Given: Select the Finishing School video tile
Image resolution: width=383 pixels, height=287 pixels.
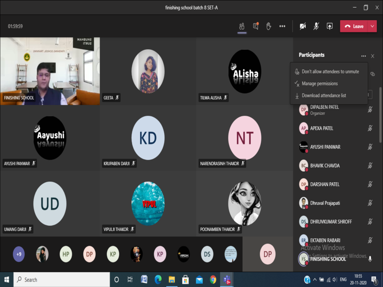Looking at the screenshot, I should (50, 71).
